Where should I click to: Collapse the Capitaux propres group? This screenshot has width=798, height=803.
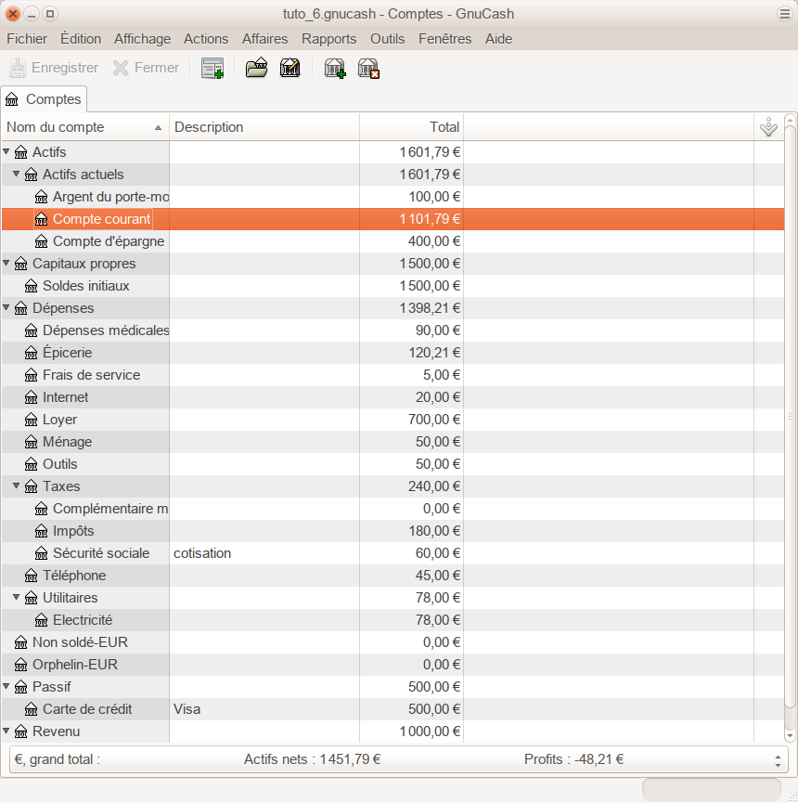click(7, 264)
